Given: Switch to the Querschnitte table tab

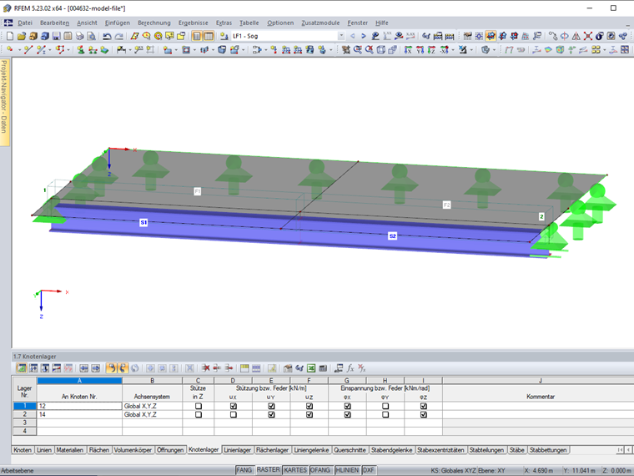Looking at the screenshot, I should pos(350,449).
